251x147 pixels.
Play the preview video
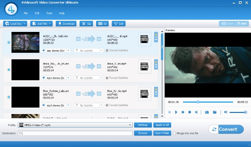(176, 112)
